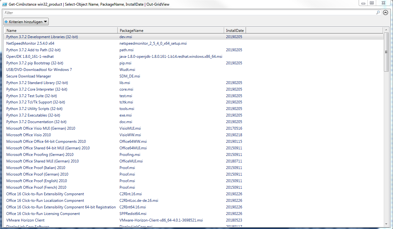The image size is (393, 229).
Task: Click the pip.msi package cell
Action: tap(125, 63)
